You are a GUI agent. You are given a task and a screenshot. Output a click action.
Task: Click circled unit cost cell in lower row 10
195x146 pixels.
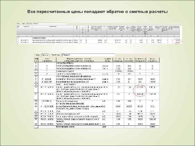coord(140,87)
